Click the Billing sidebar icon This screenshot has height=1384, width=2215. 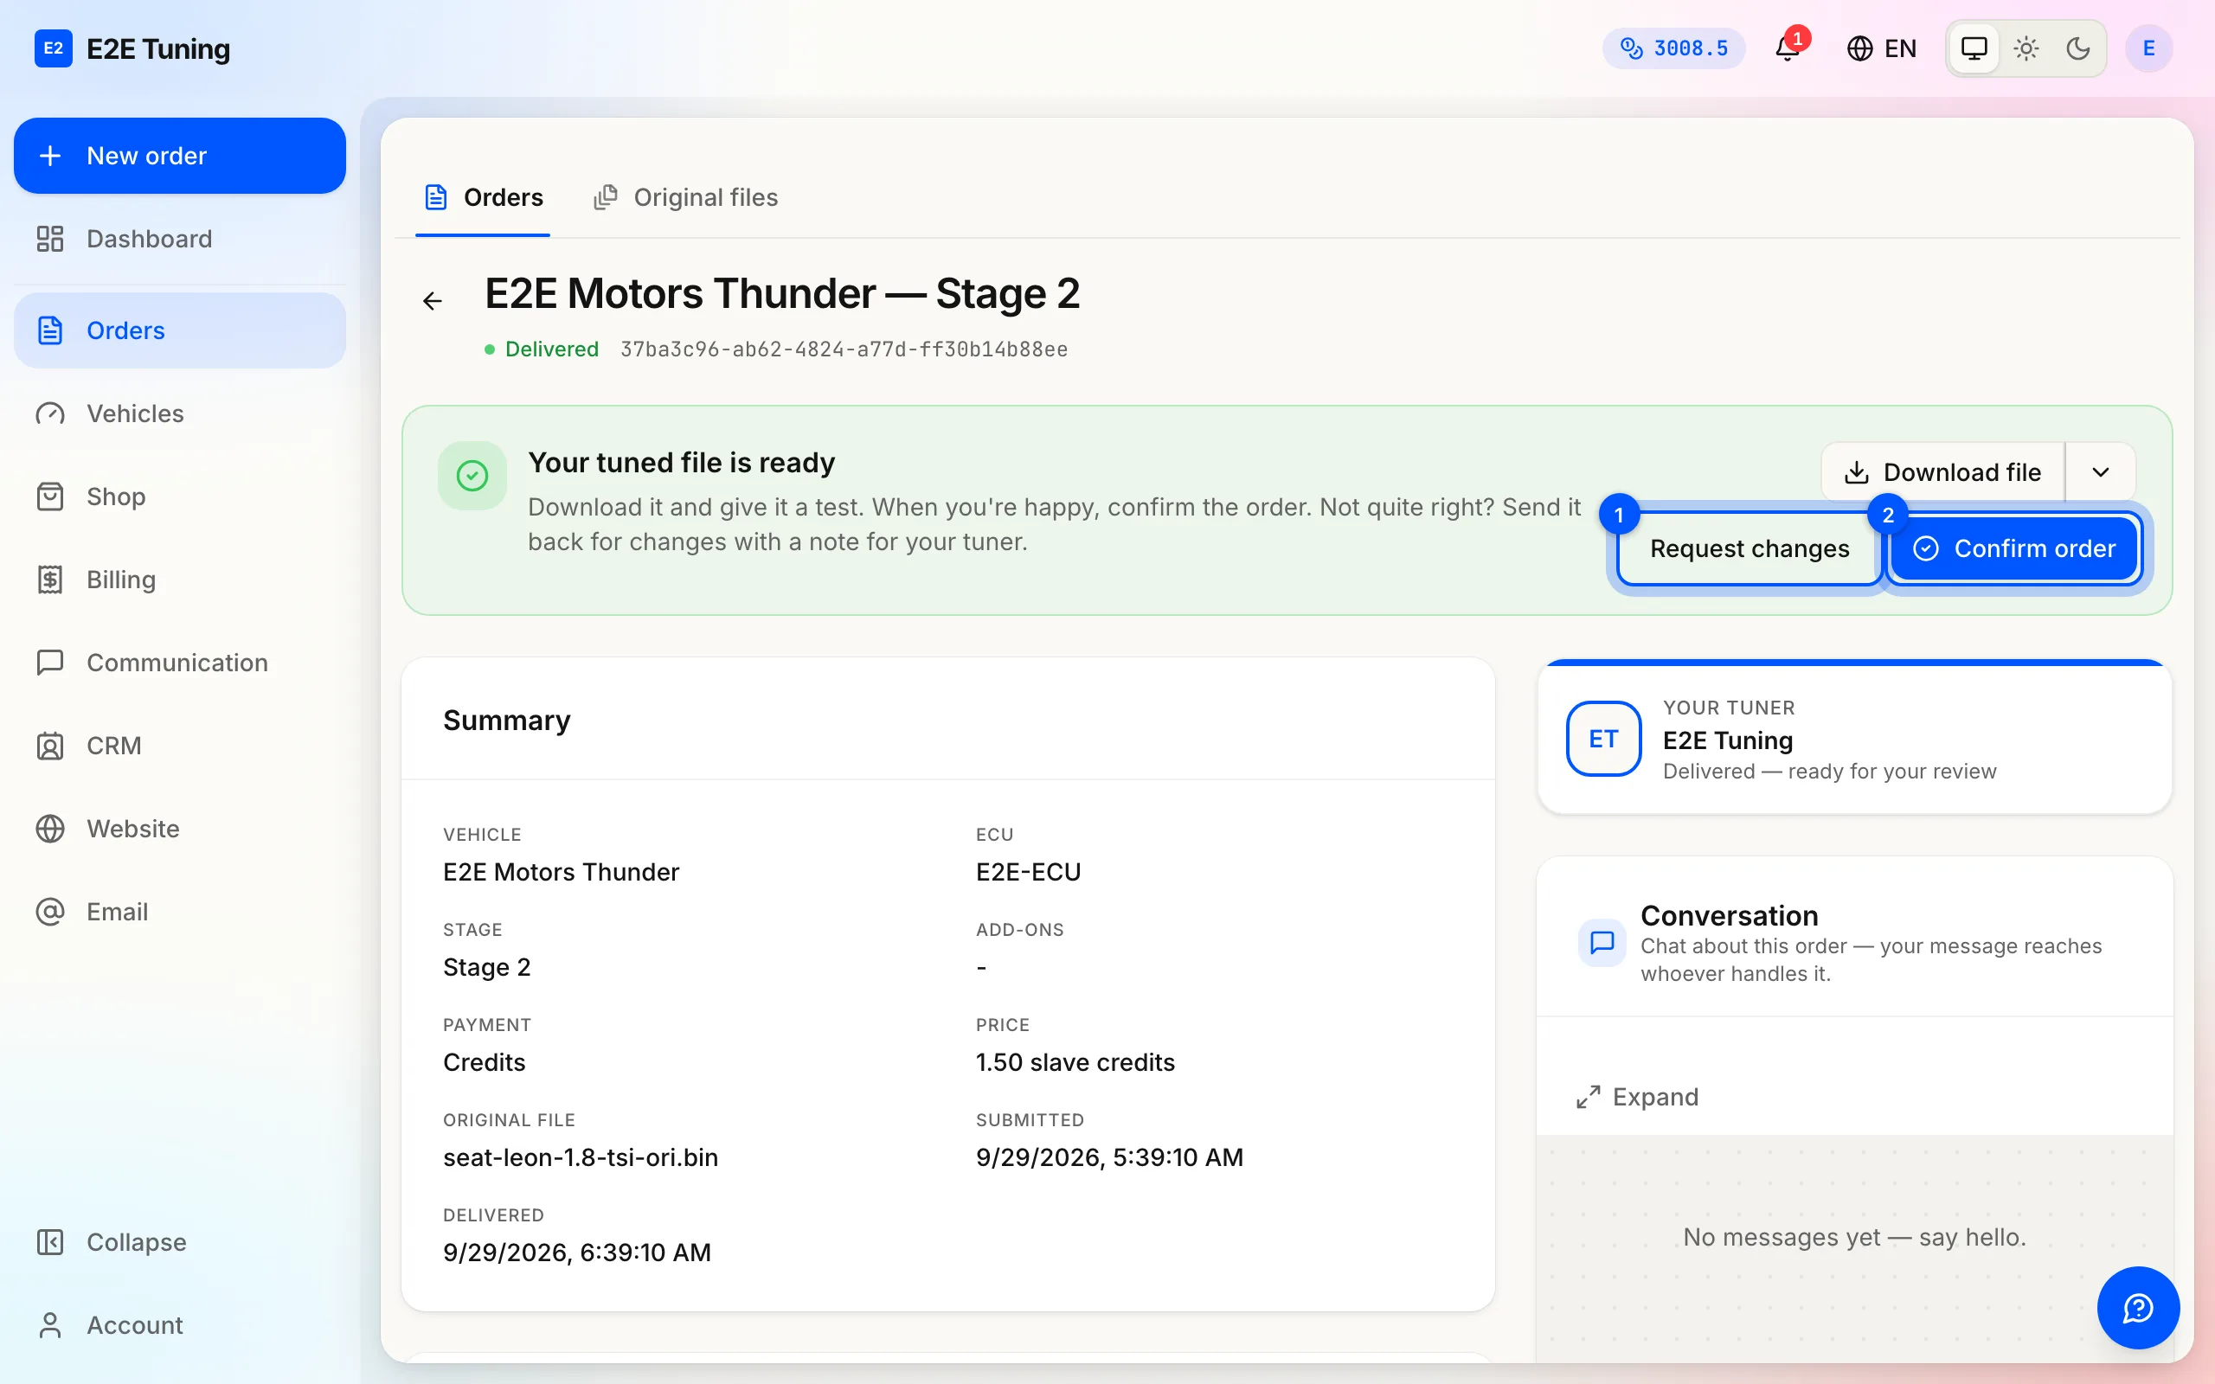click(x=50, y=580)
